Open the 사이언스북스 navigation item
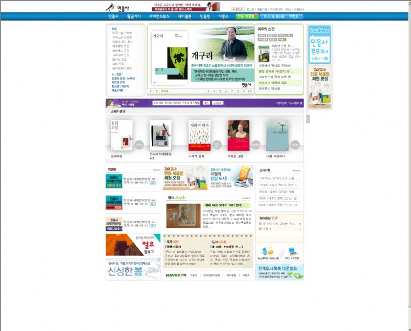The width and height of the screenshot is (411, 331). 160,17
